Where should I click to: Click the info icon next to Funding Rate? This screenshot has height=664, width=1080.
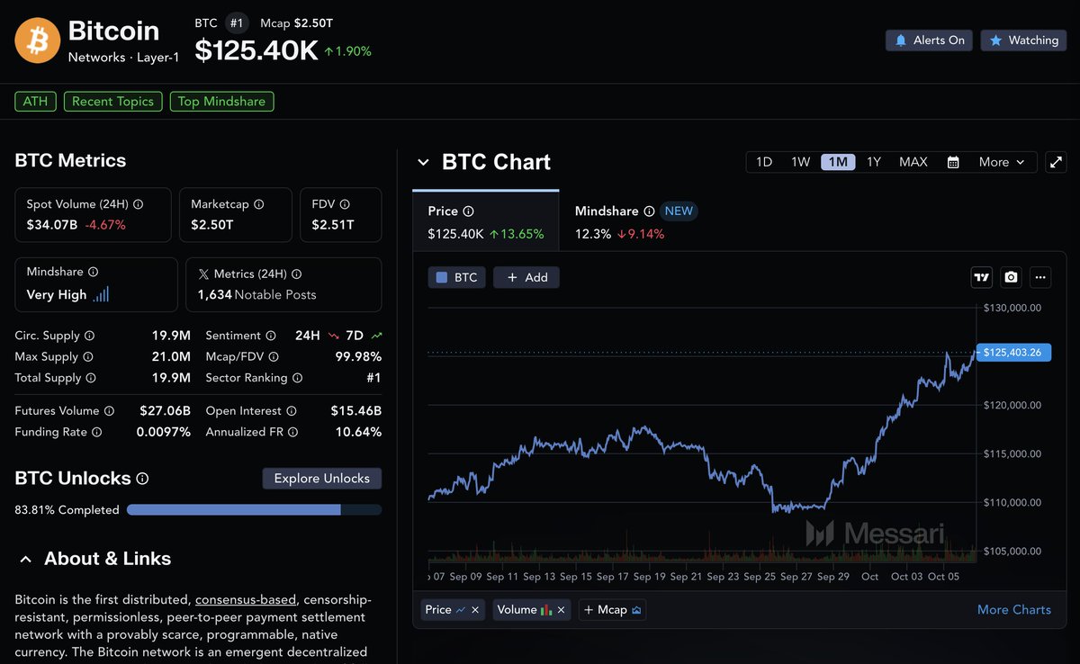[x=97, y=432]
